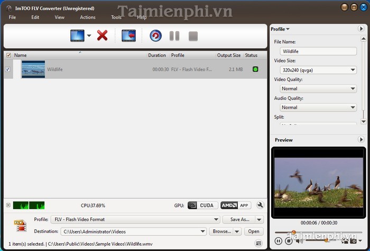Open the Video Quality dropdown

(x=318, y=88)
